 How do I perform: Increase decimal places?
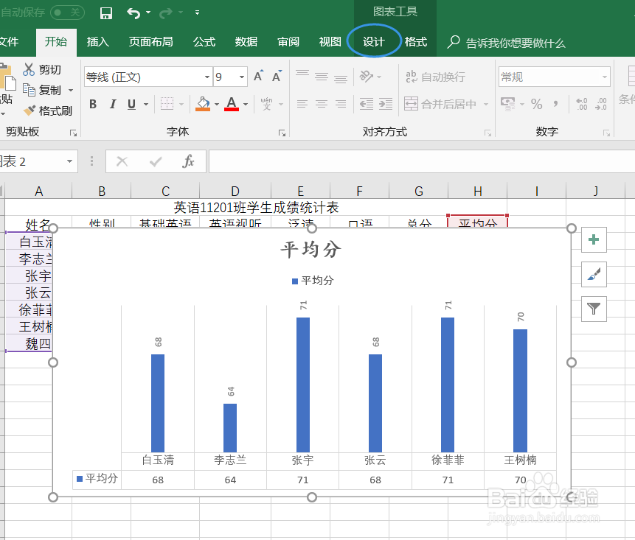[582, 104]
